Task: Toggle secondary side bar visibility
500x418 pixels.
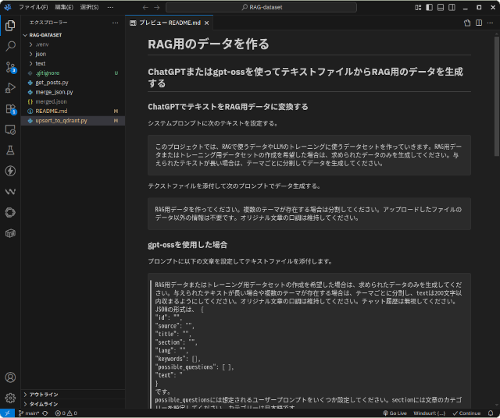Action: 452,7
